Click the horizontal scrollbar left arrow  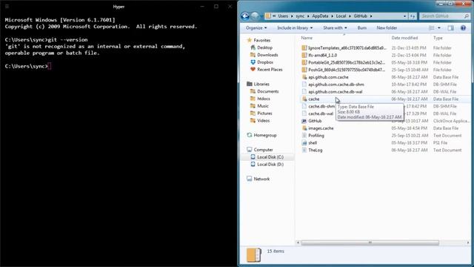pyautogui.click(x=298, y=243)
